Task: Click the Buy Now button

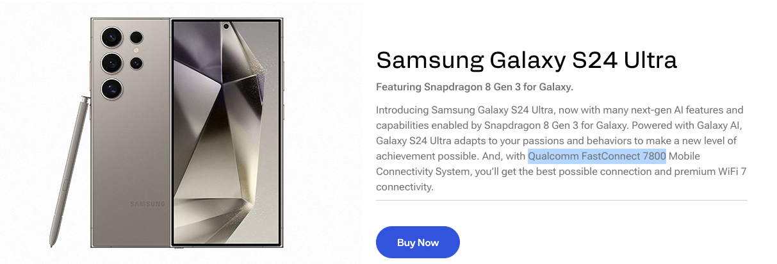Action: pyautogui.click(x=418, y=242)
